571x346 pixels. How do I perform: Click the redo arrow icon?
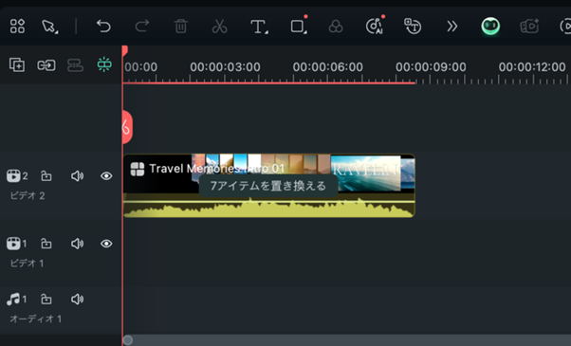142,27
